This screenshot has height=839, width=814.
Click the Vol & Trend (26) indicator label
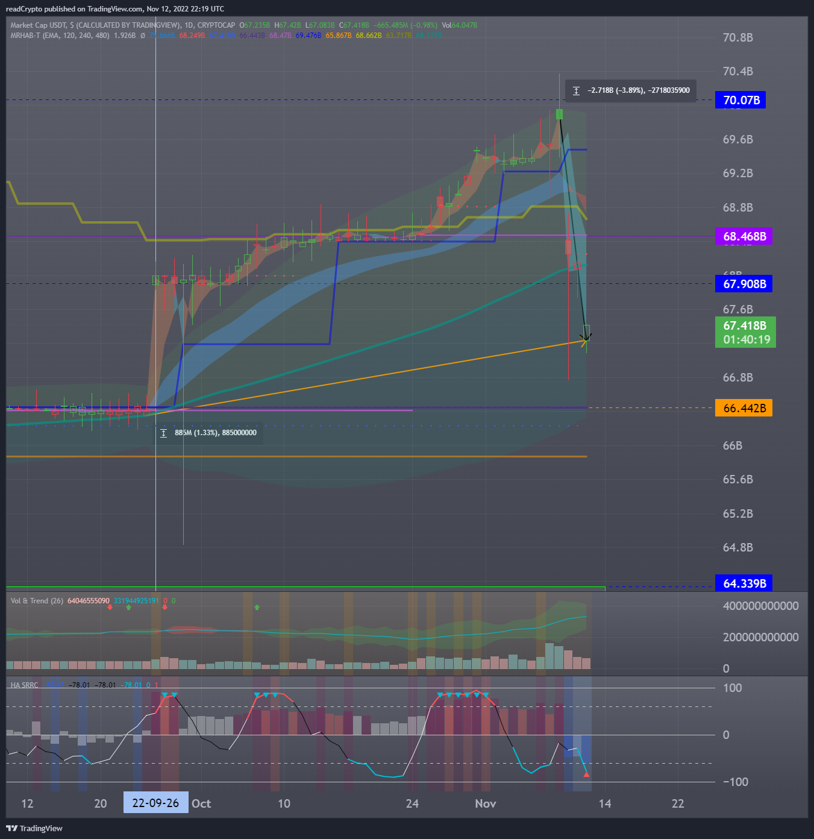37,601
